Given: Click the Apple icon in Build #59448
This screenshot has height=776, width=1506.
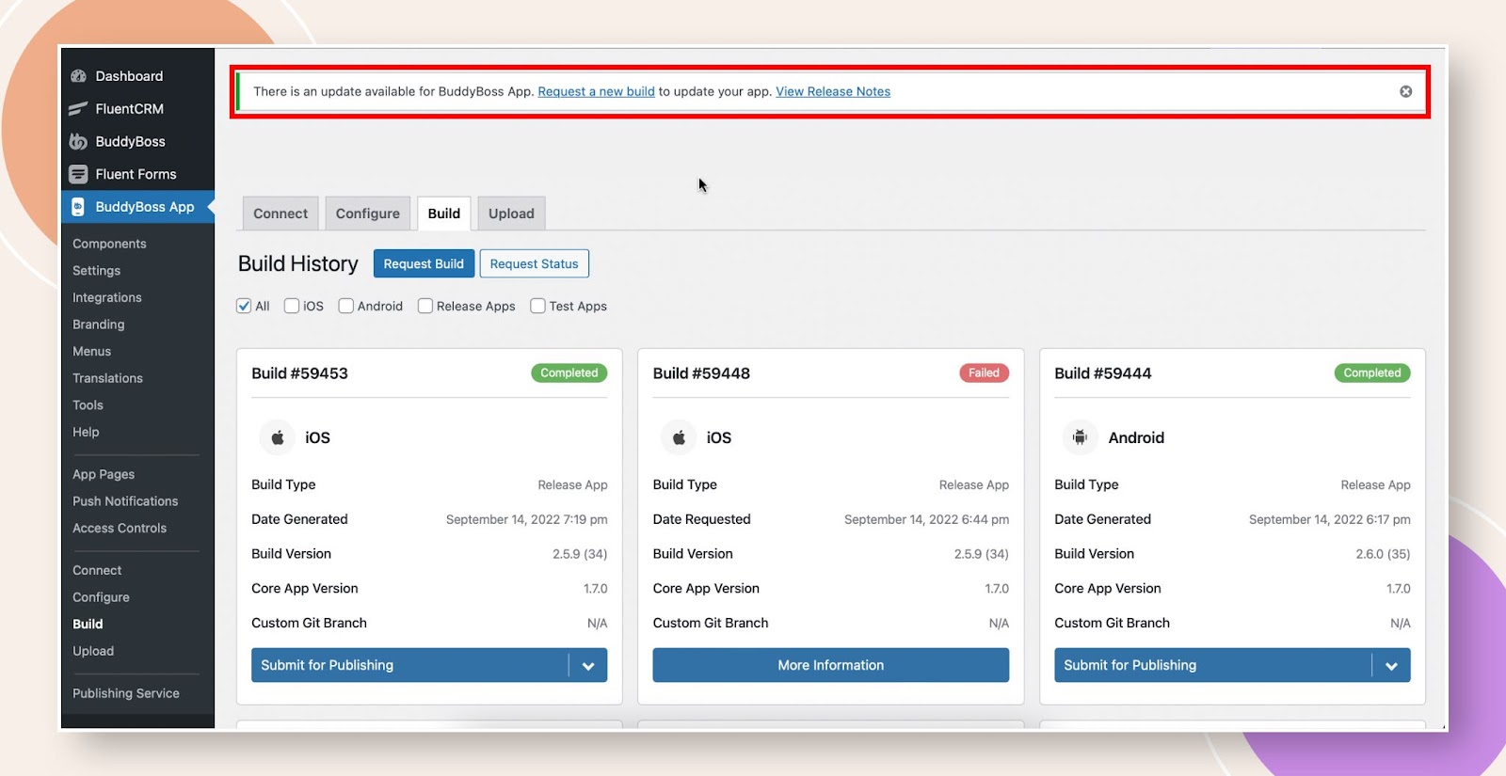Looking at the screenshot, I should 679,437.
